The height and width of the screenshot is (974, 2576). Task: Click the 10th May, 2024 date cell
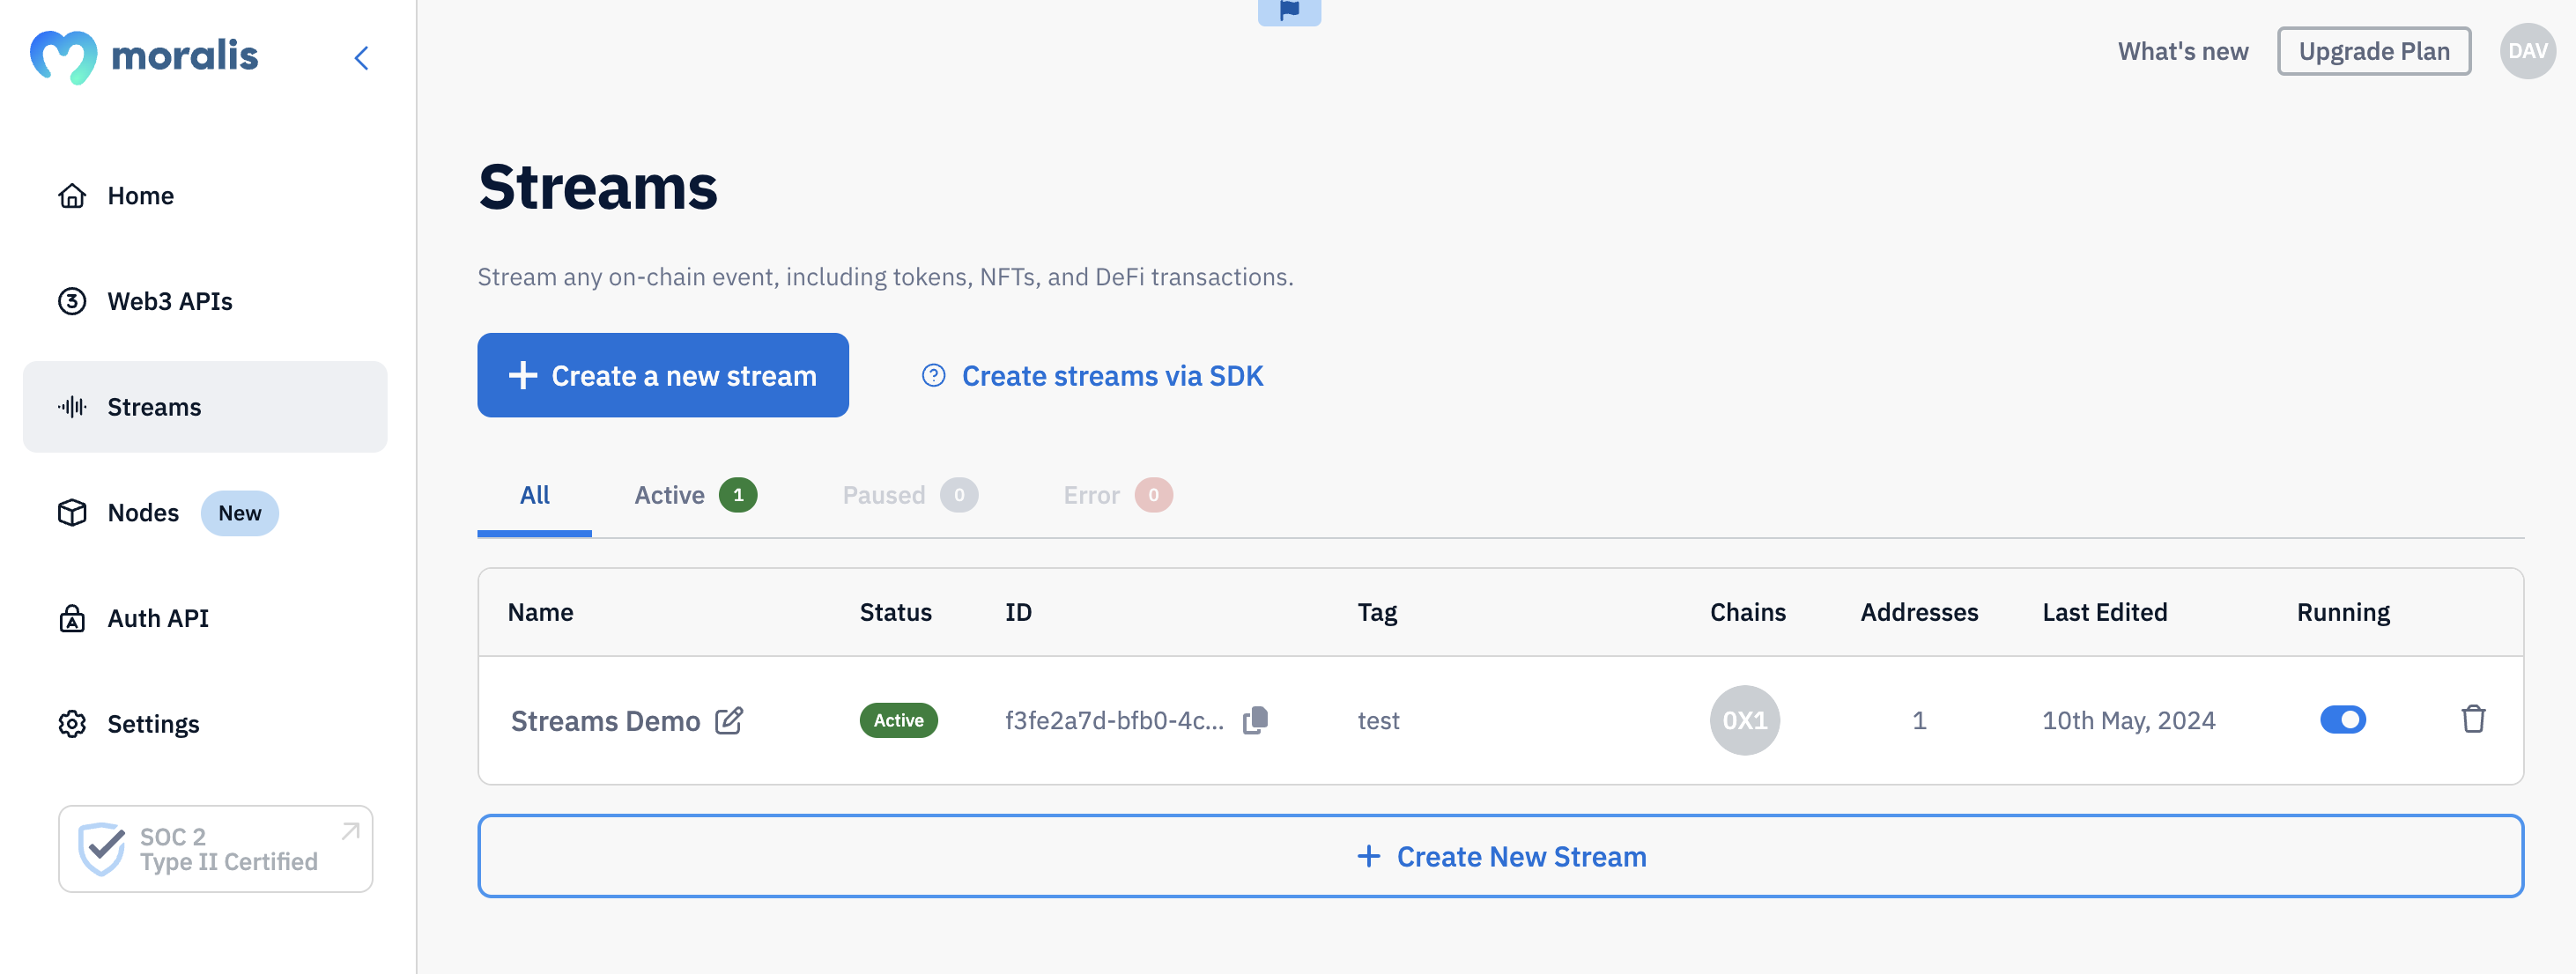coord(2128,721)
